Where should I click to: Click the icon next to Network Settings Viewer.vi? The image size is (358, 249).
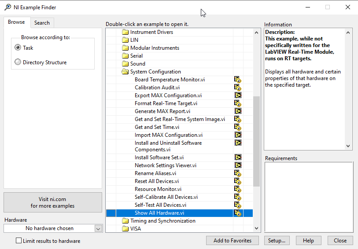click(238, 165)
